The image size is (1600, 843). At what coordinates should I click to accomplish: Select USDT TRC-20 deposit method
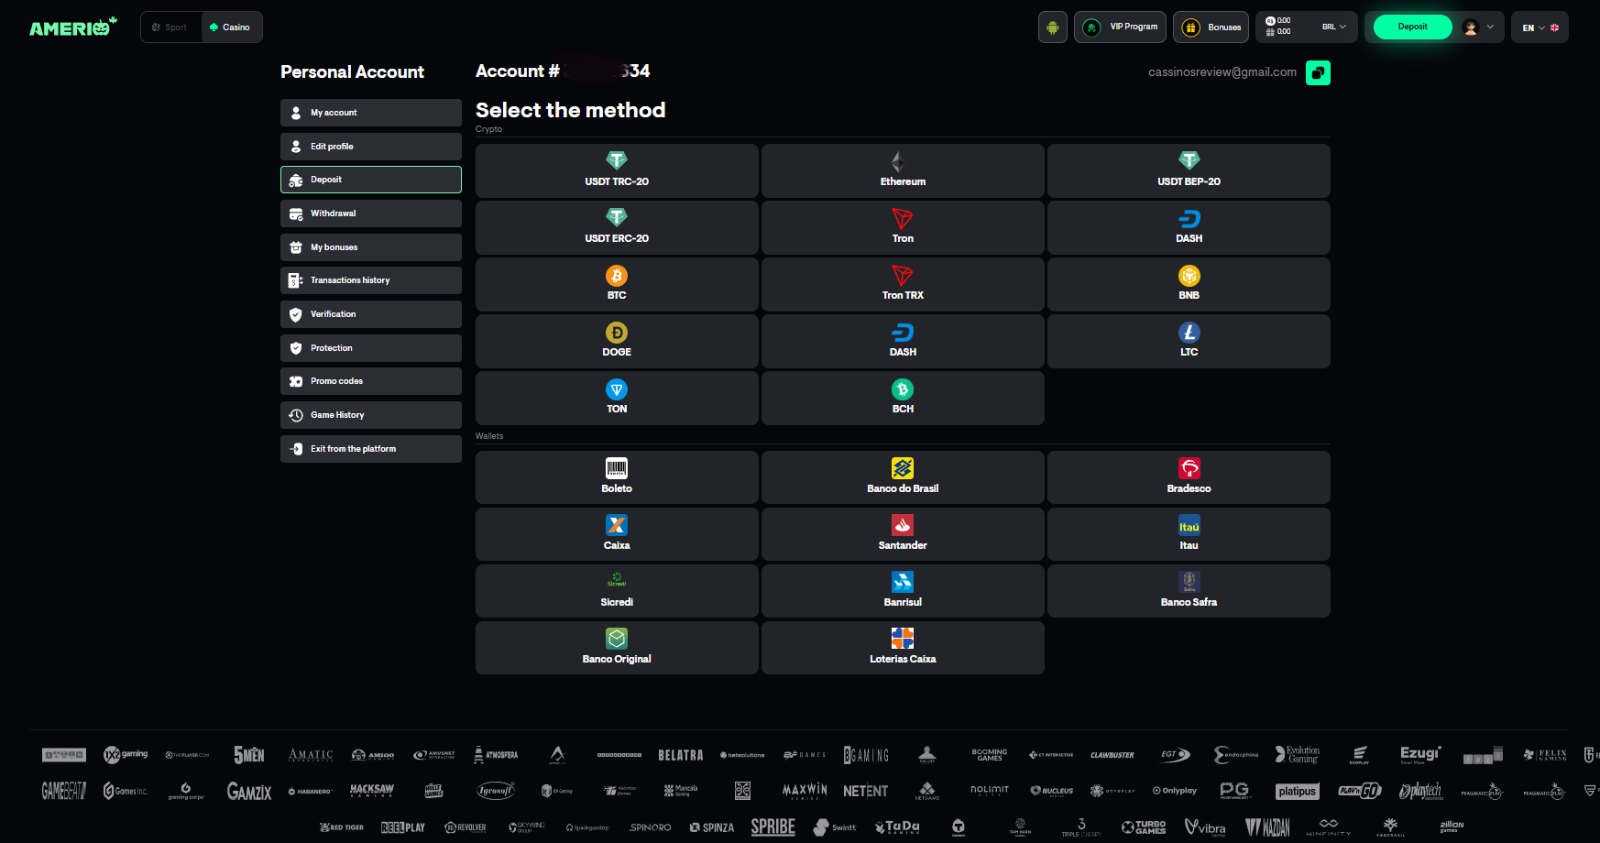coord(617,170)
